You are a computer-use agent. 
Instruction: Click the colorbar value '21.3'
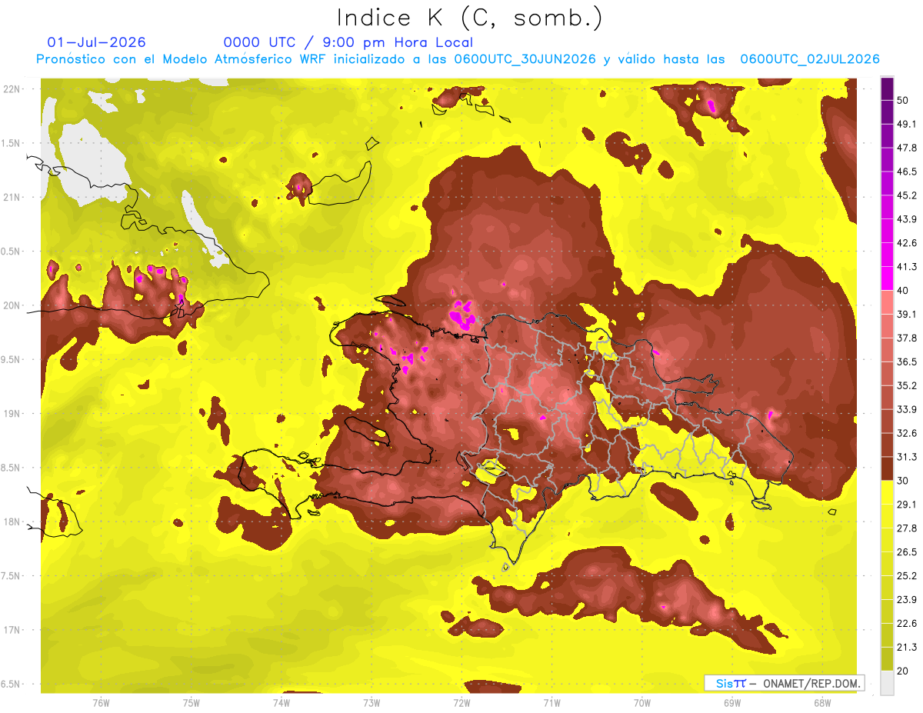click(x=907, y=647)
